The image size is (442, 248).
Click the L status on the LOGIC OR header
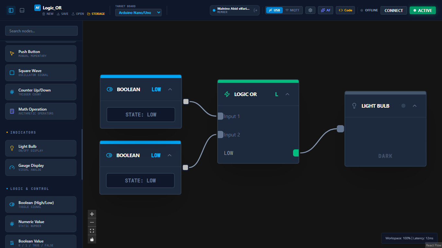277,94
